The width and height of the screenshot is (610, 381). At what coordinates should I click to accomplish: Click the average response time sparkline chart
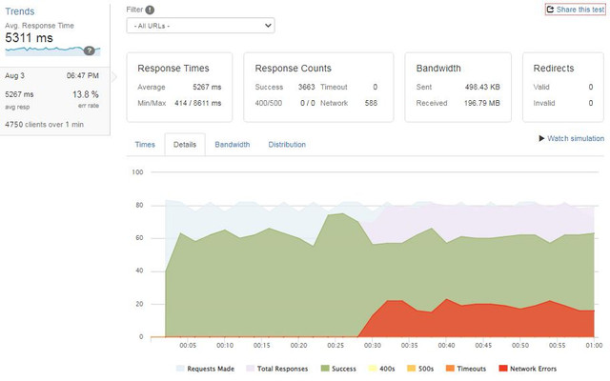click(x=52, y=50)
